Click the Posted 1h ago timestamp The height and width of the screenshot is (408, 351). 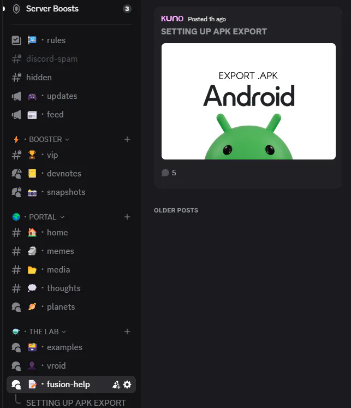207,19
